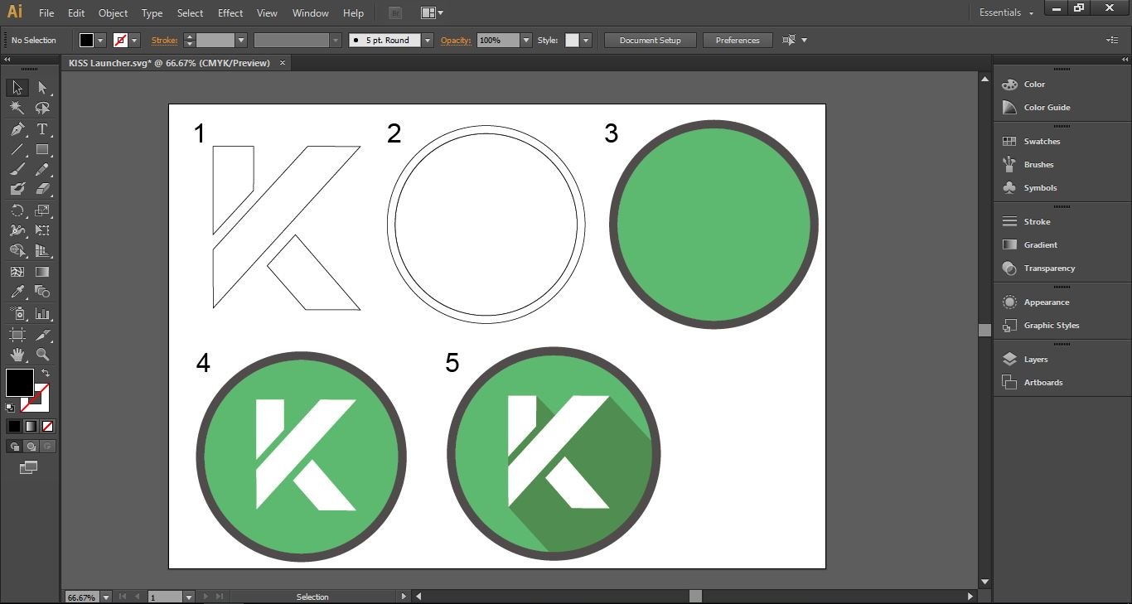Select the Rotate tool
This screenshot has width=1132, height=604.
click(x=17, y=210)
